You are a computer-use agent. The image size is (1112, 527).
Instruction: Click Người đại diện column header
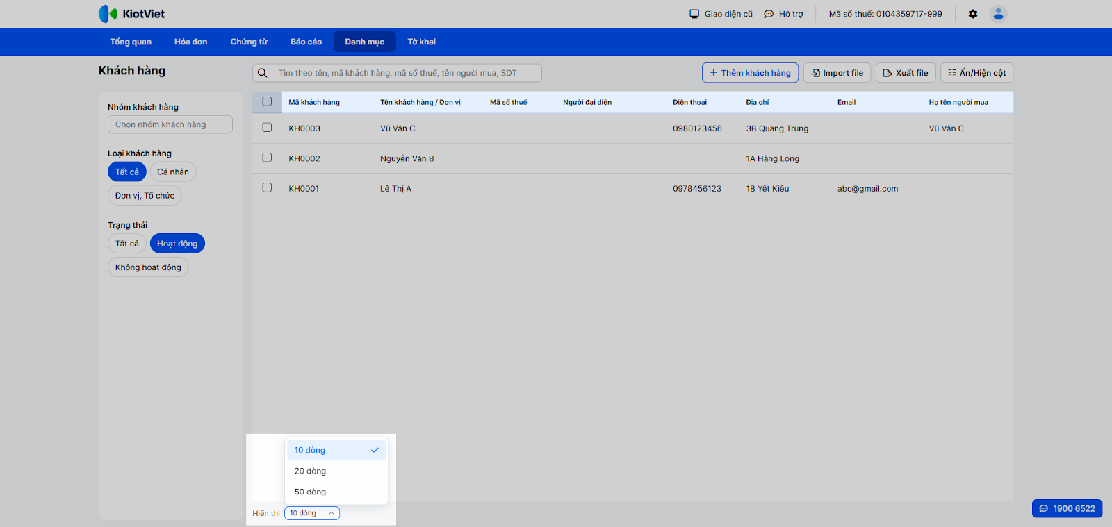click(x=587, y=102)
